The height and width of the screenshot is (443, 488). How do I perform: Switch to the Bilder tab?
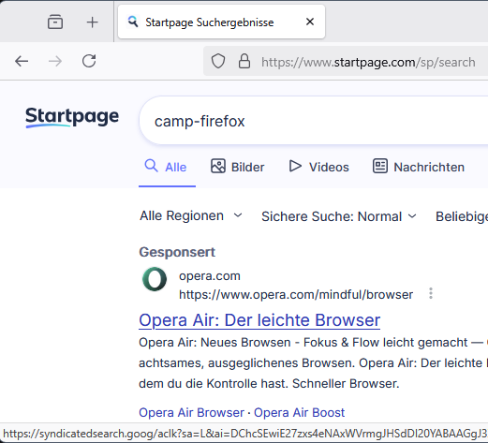[238, 167]
